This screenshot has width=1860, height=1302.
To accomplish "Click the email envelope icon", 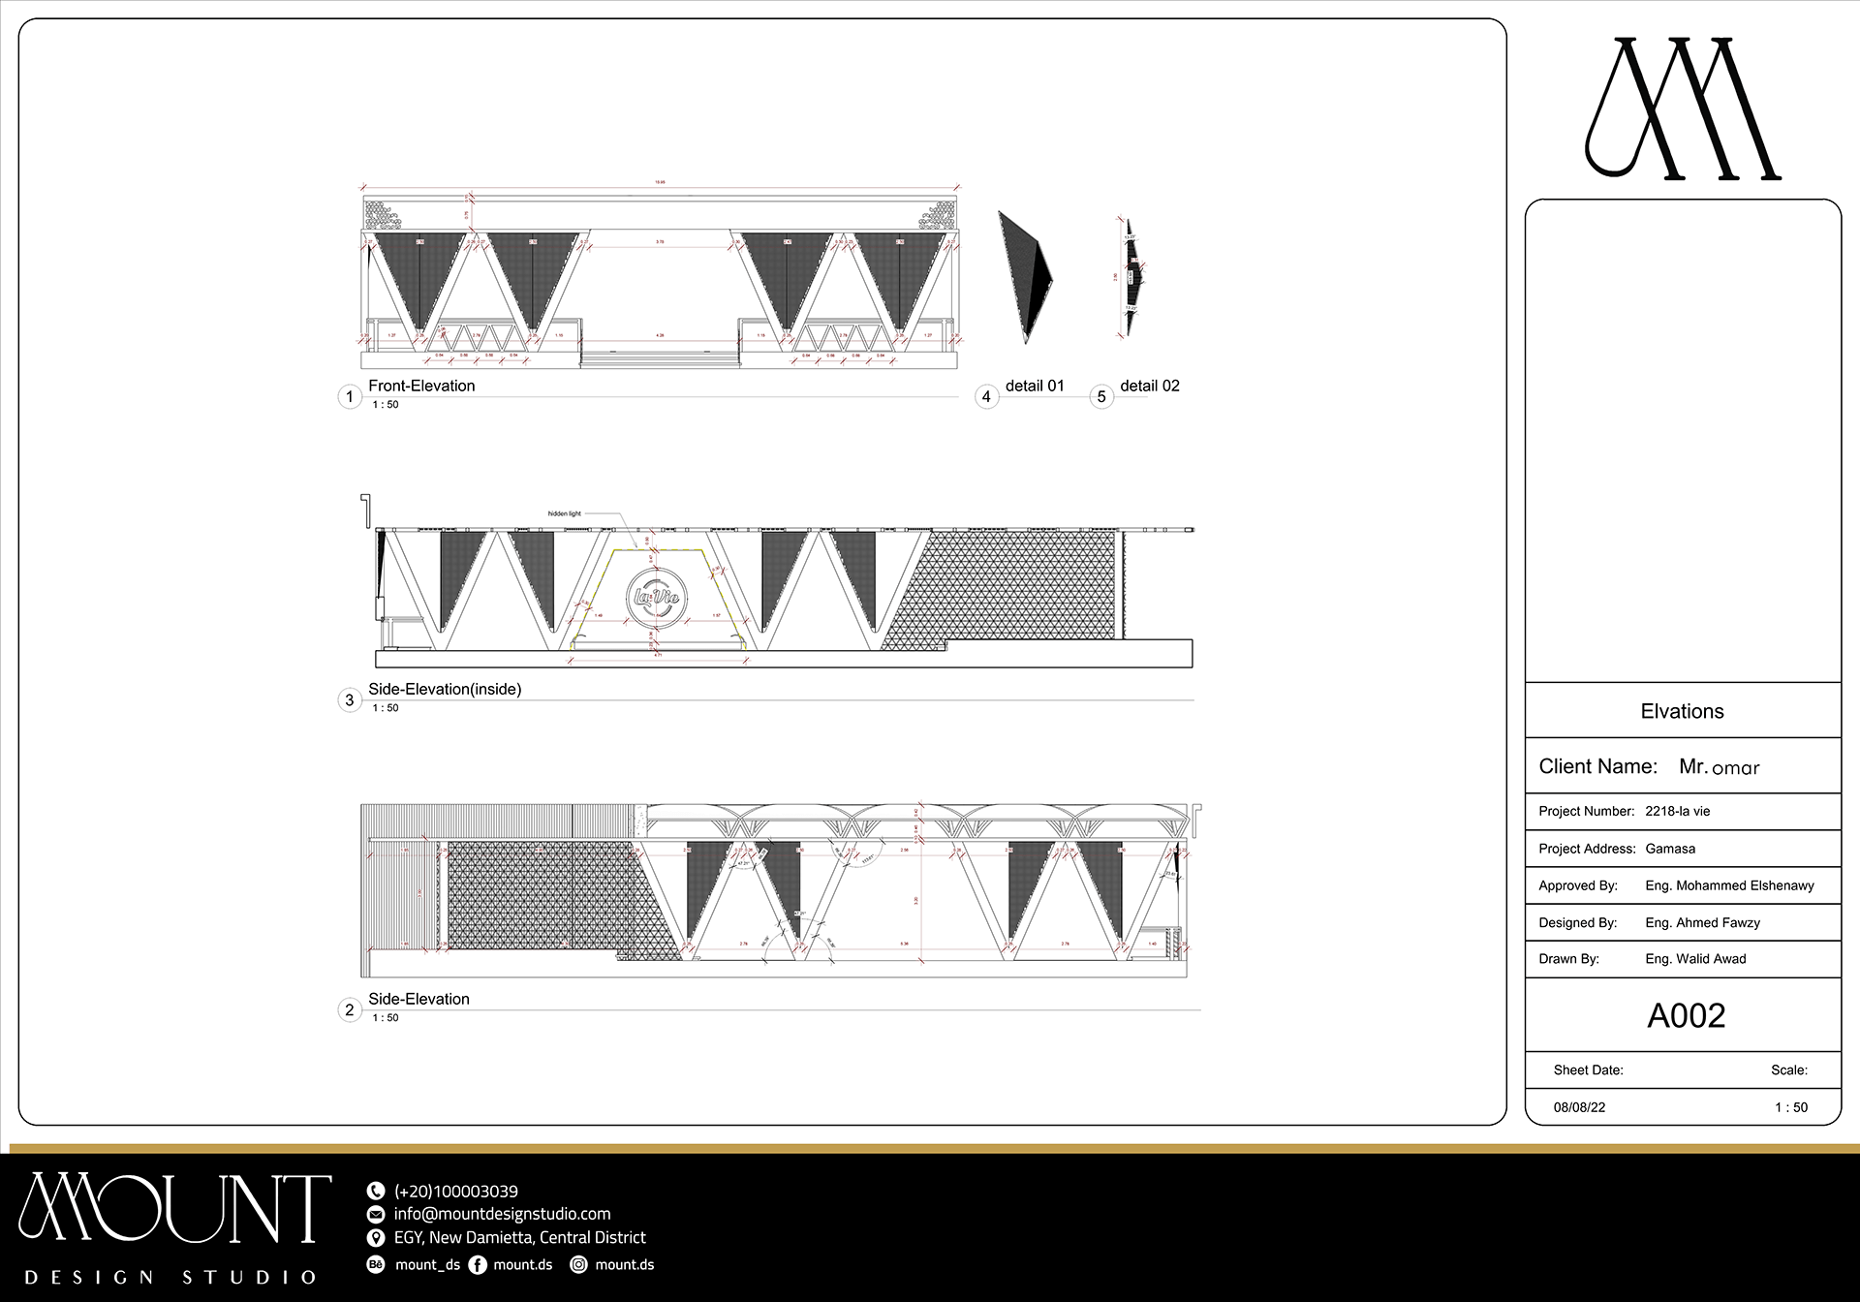I will [376, 1215].
